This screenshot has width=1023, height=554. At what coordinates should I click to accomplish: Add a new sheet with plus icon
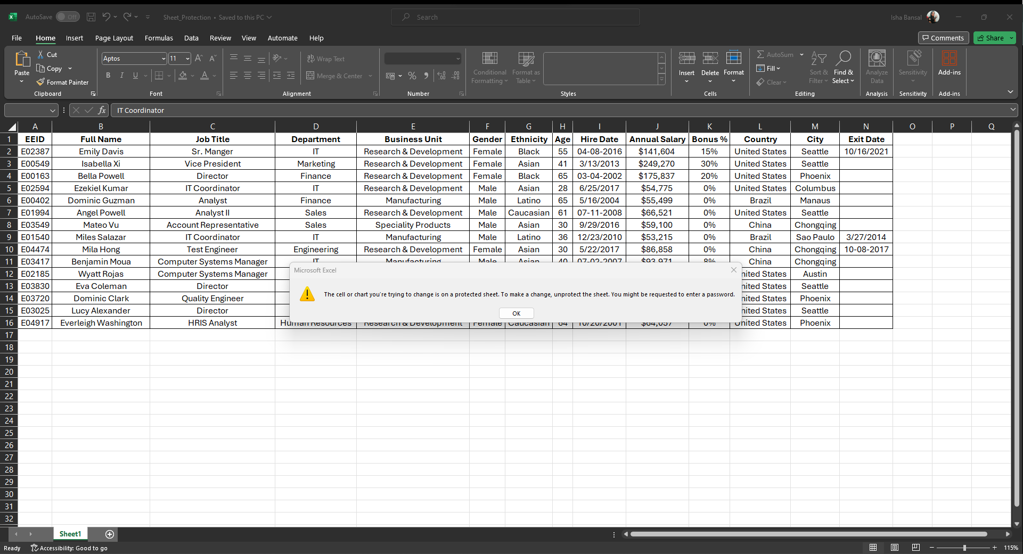click(110, 534)
